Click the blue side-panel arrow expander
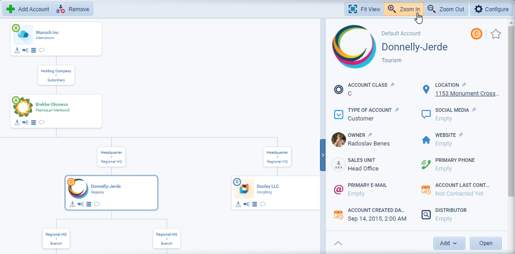515x254 pixels. pyautogui.click(x=322, y=155)
